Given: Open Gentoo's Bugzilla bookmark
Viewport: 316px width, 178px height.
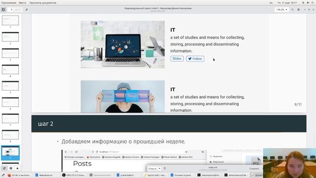Looking at the screenshot, I should pos(111,157).
